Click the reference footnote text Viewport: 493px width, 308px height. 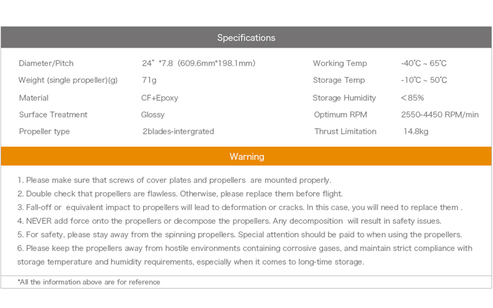coord(89,282)
